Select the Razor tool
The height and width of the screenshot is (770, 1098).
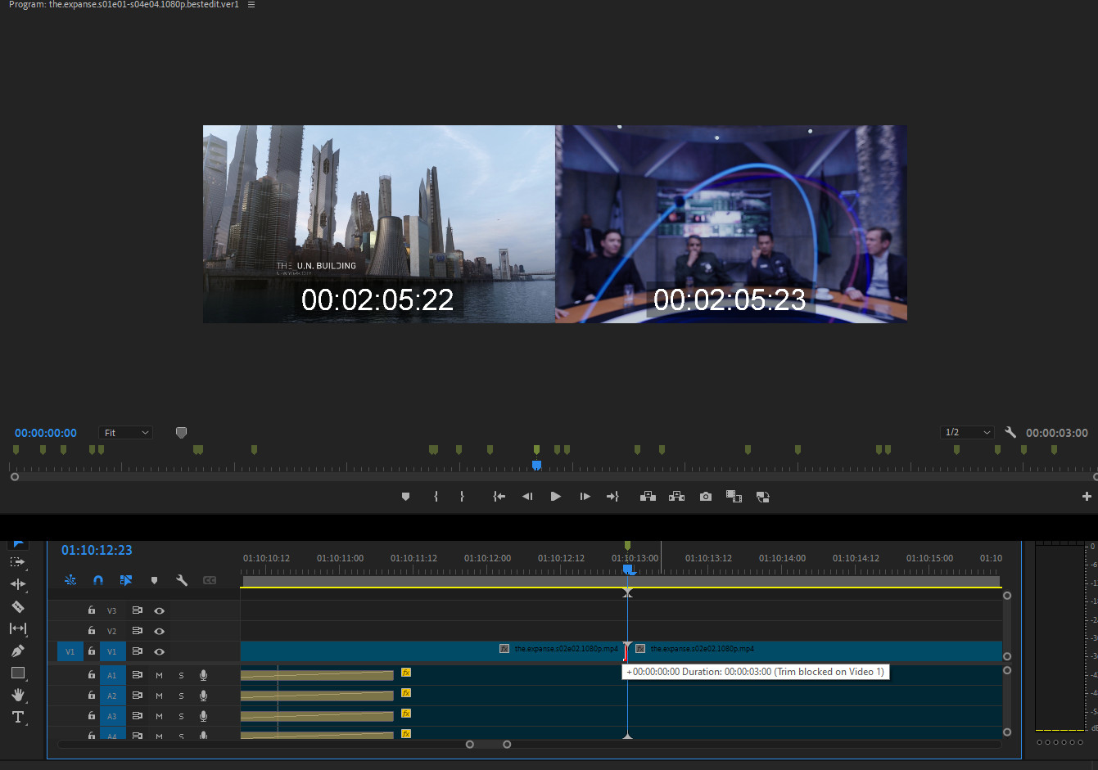tap(18, 606)
